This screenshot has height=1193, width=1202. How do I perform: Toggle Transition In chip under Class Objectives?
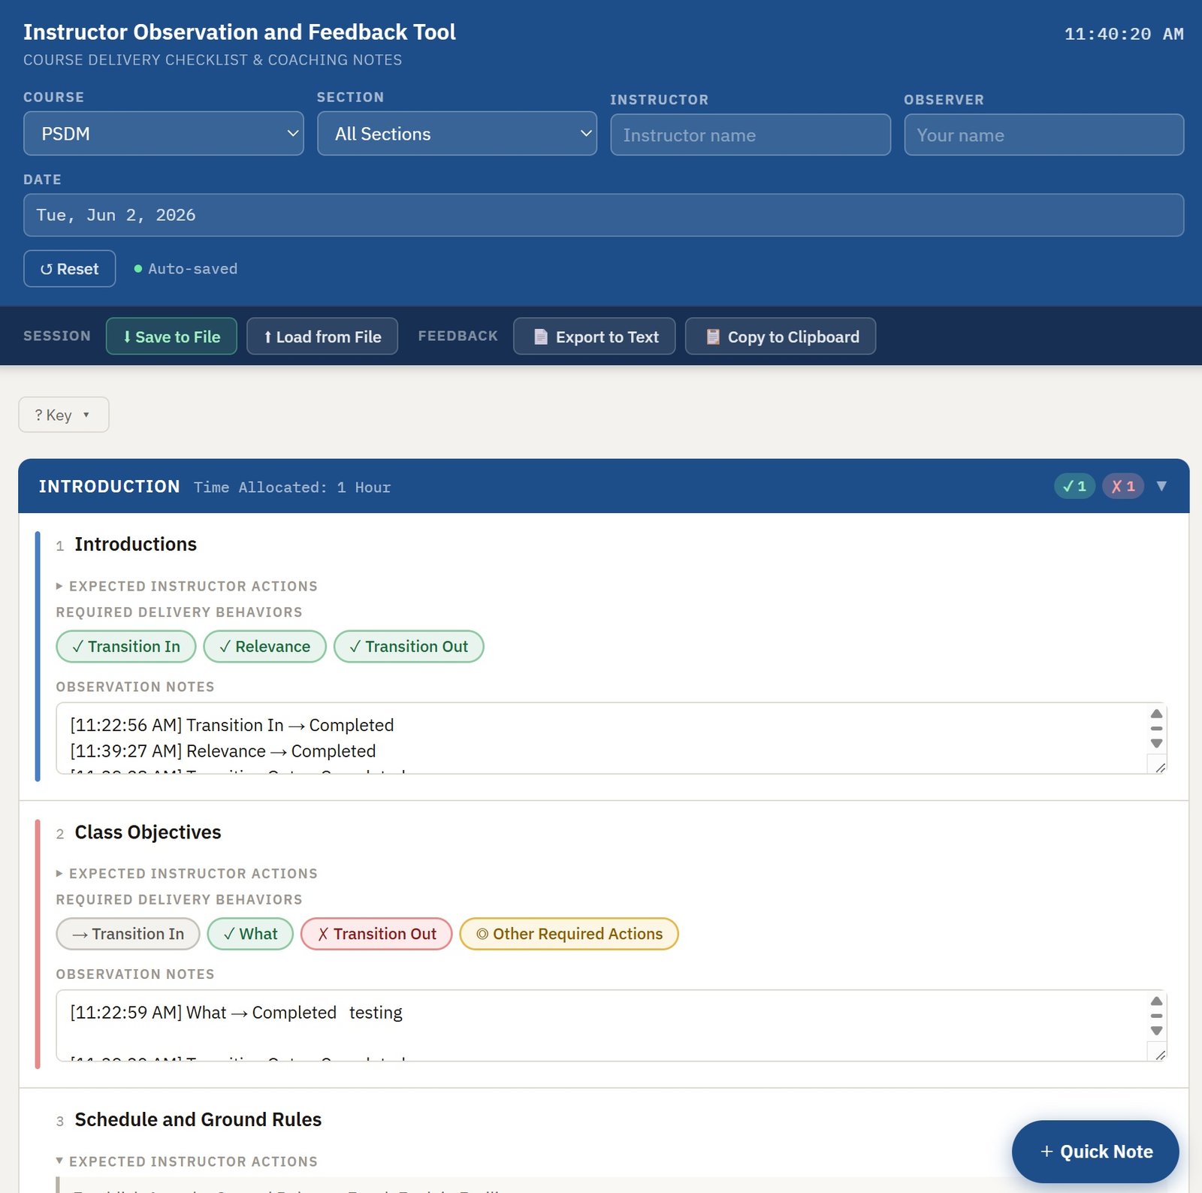(x=128, y=934)
